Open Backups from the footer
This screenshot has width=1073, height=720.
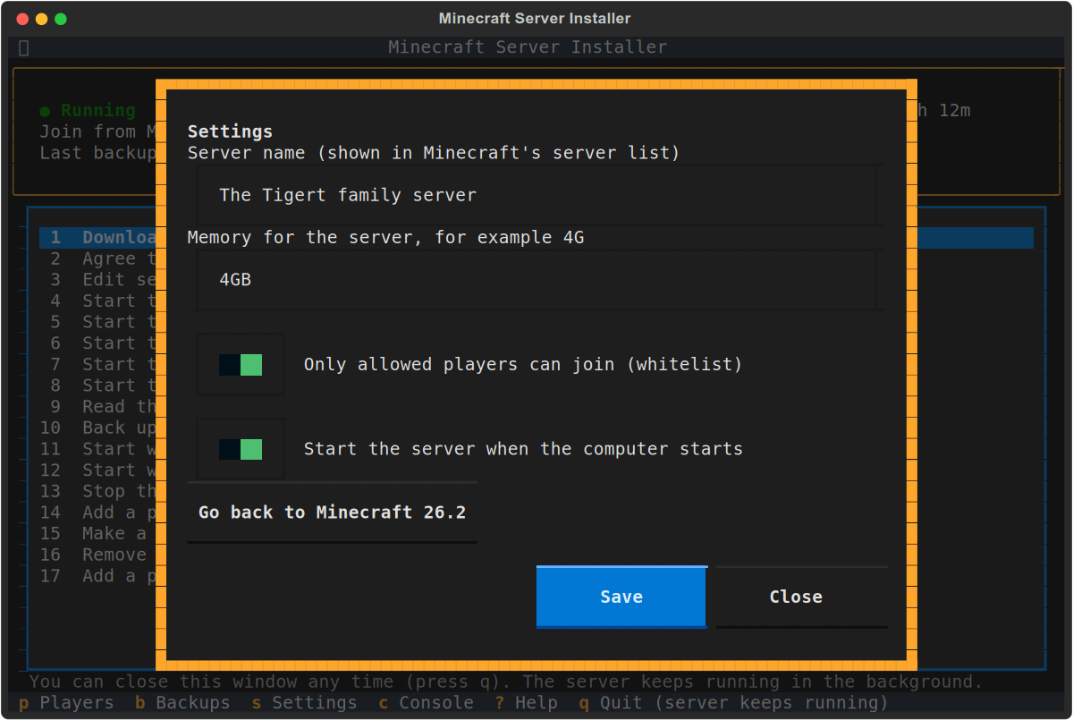182,703
